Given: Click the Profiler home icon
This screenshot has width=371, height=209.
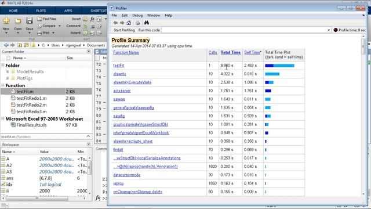Looking at the screenshot, I should [129, 23].
